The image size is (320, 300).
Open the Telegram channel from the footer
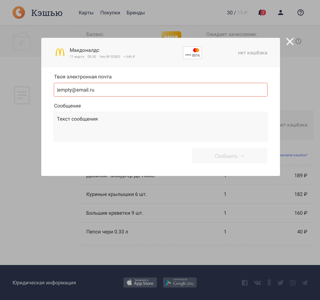305,282
